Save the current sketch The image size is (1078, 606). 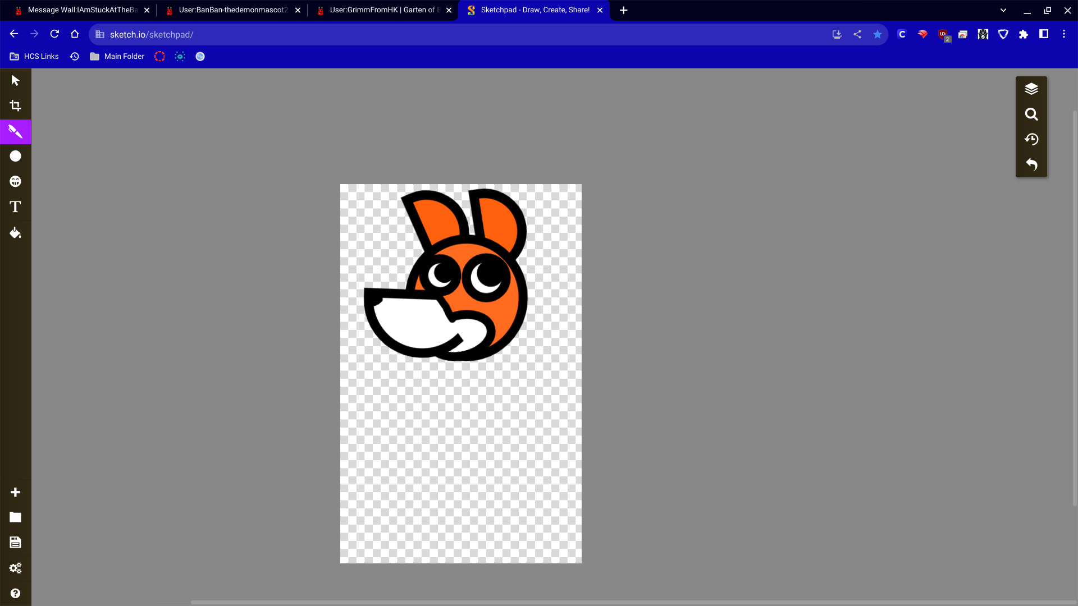coord(15,542)
